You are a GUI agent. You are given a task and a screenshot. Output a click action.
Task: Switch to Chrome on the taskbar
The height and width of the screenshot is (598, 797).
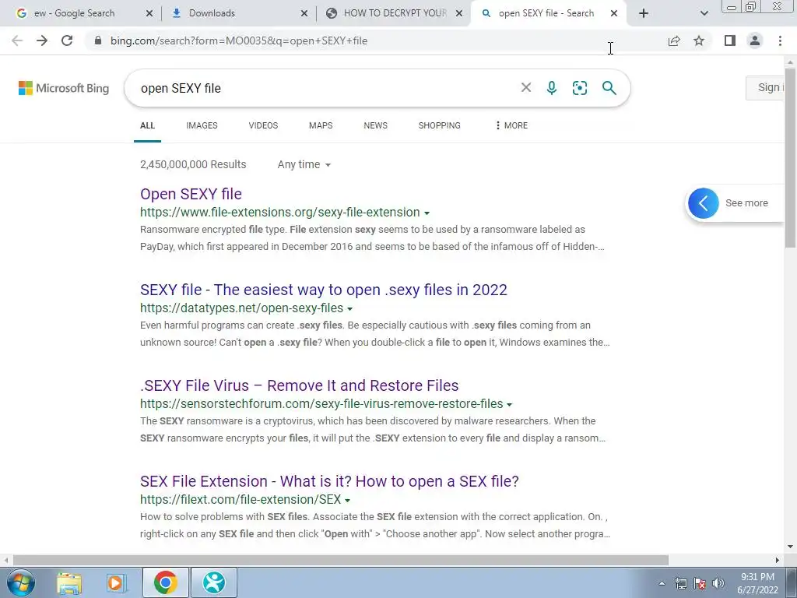point(165,582)
